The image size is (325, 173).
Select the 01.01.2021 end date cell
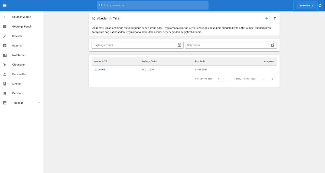201,70
